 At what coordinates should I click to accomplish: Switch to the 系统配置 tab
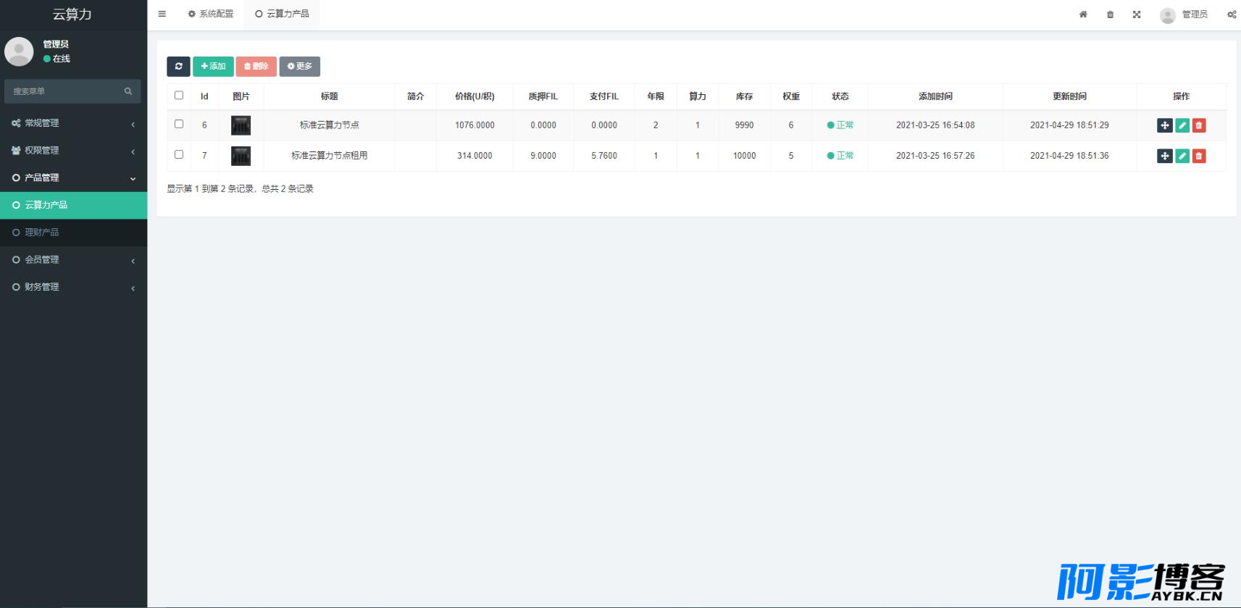210,14
